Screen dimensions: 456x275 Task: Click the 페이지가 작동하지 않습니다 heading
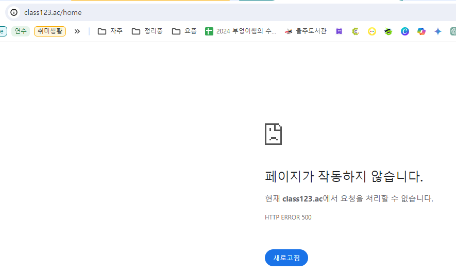344,176
